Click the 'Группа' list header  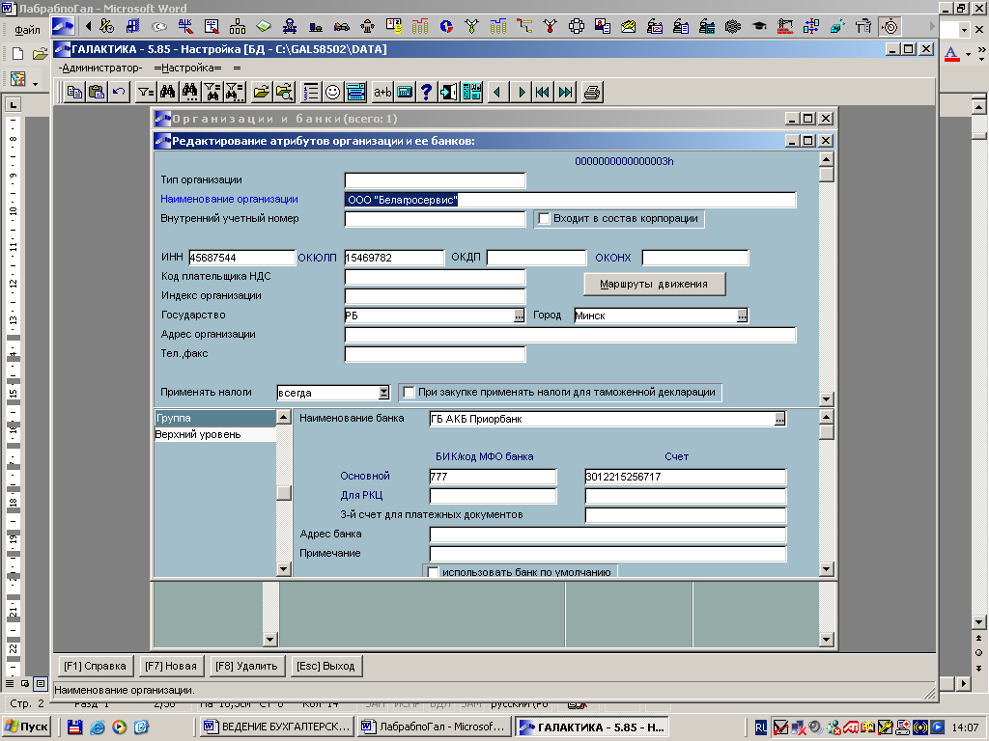coord(215,418)
